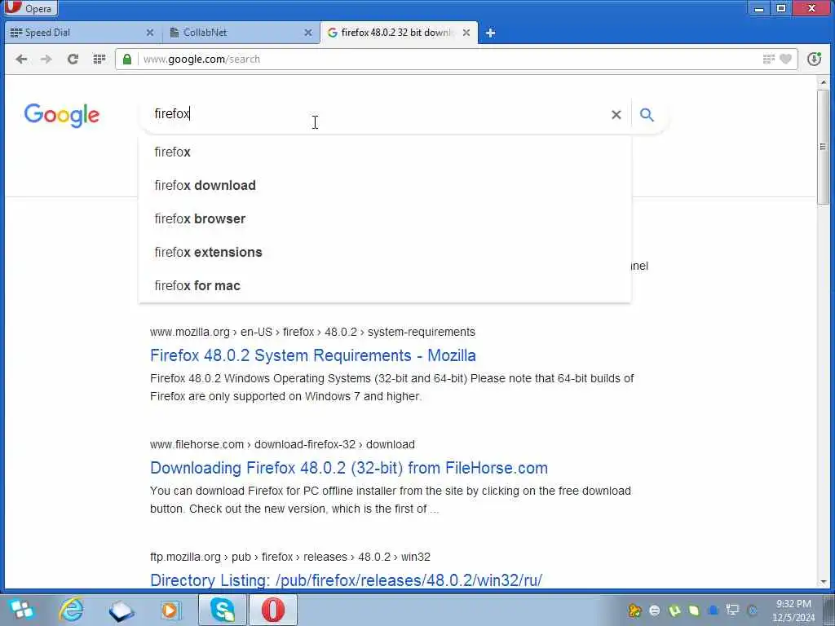835x626 pixels.
Task: Click the taskbar clock 9:32 PM
Action: pos(793,611)
